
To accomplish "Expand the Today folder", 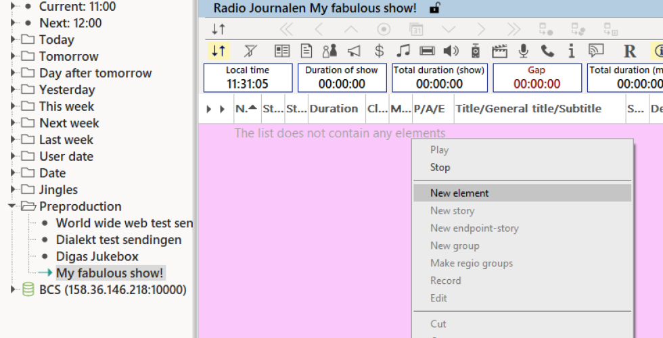I will click(13, 40).
